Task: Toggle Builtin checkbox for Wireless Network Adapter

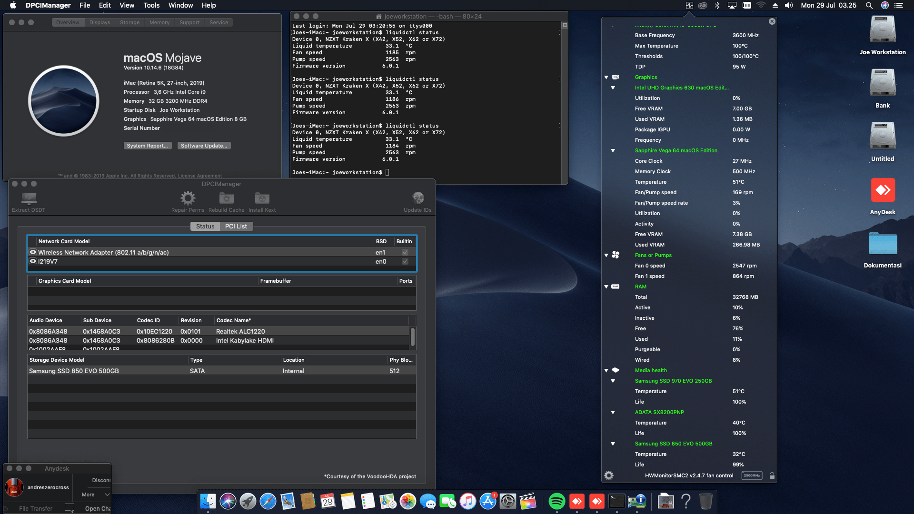Action: (405, 252)
